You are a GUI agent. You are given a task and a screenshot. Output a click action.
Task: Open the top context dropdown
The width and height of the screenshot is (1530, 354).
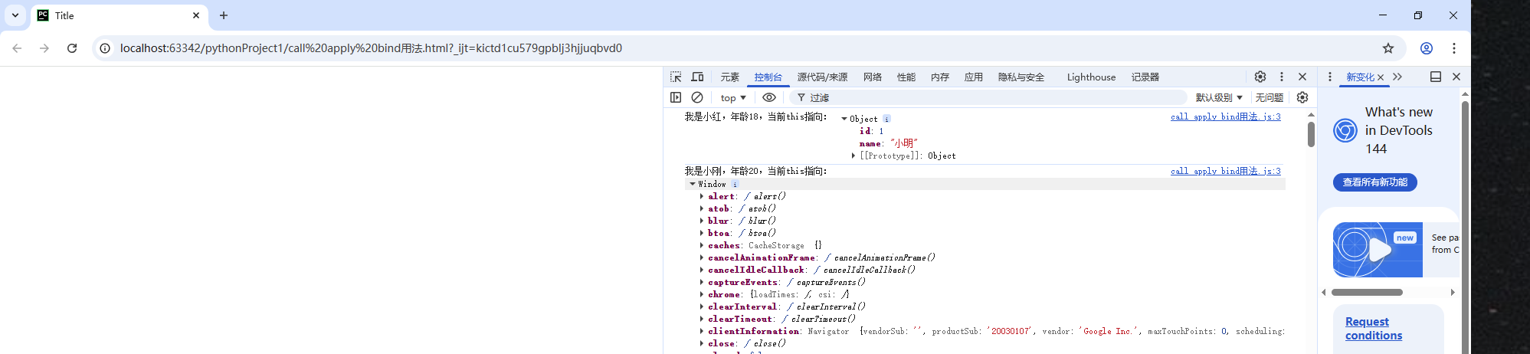733,97
